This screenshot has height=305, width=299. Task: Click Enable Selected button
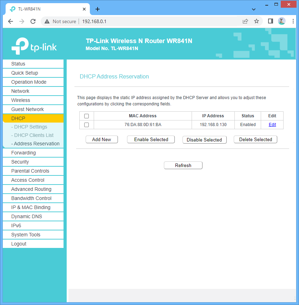click(x=151, y=139)
